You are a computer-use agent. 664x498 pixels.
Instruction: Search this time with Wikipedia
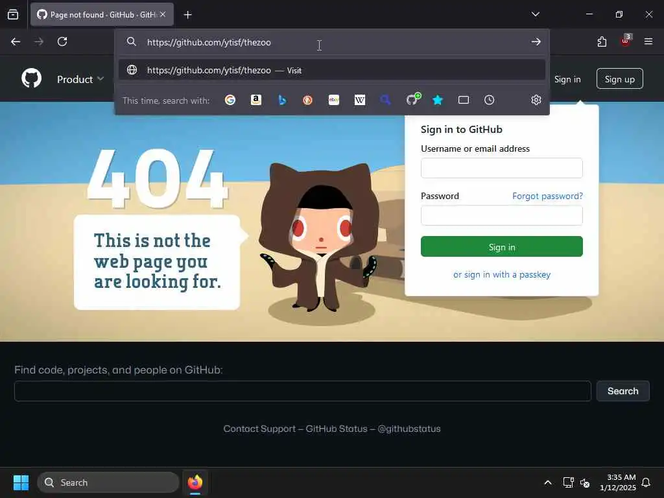[x=359, y=100]
